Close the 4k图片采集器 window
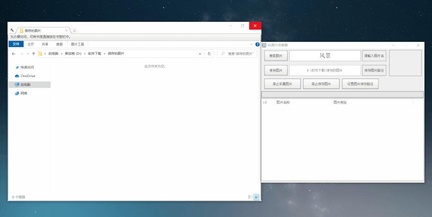This screenshot has width=432, height=217. point(418,45)
